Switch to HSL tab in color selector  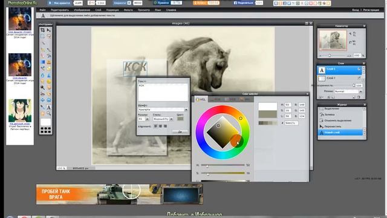(x=201, y=99)
